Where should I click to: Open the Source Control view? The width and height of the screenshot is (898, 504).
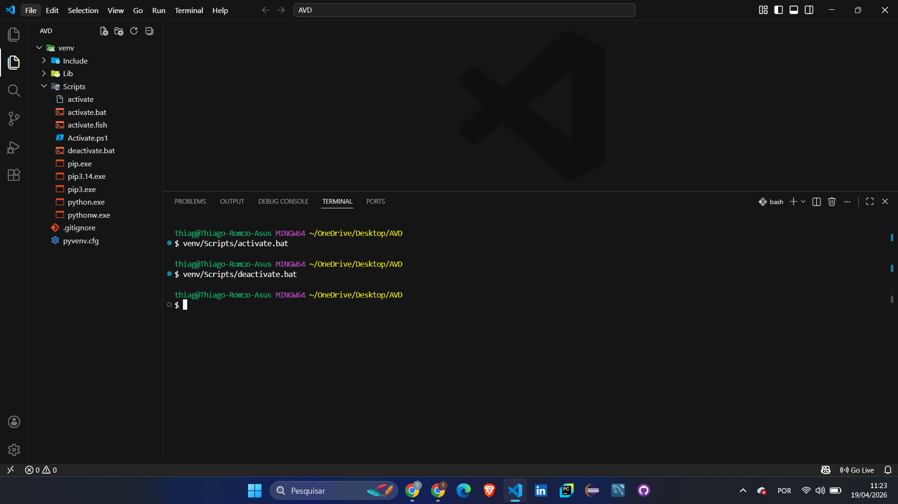click(x=14, y=119)
